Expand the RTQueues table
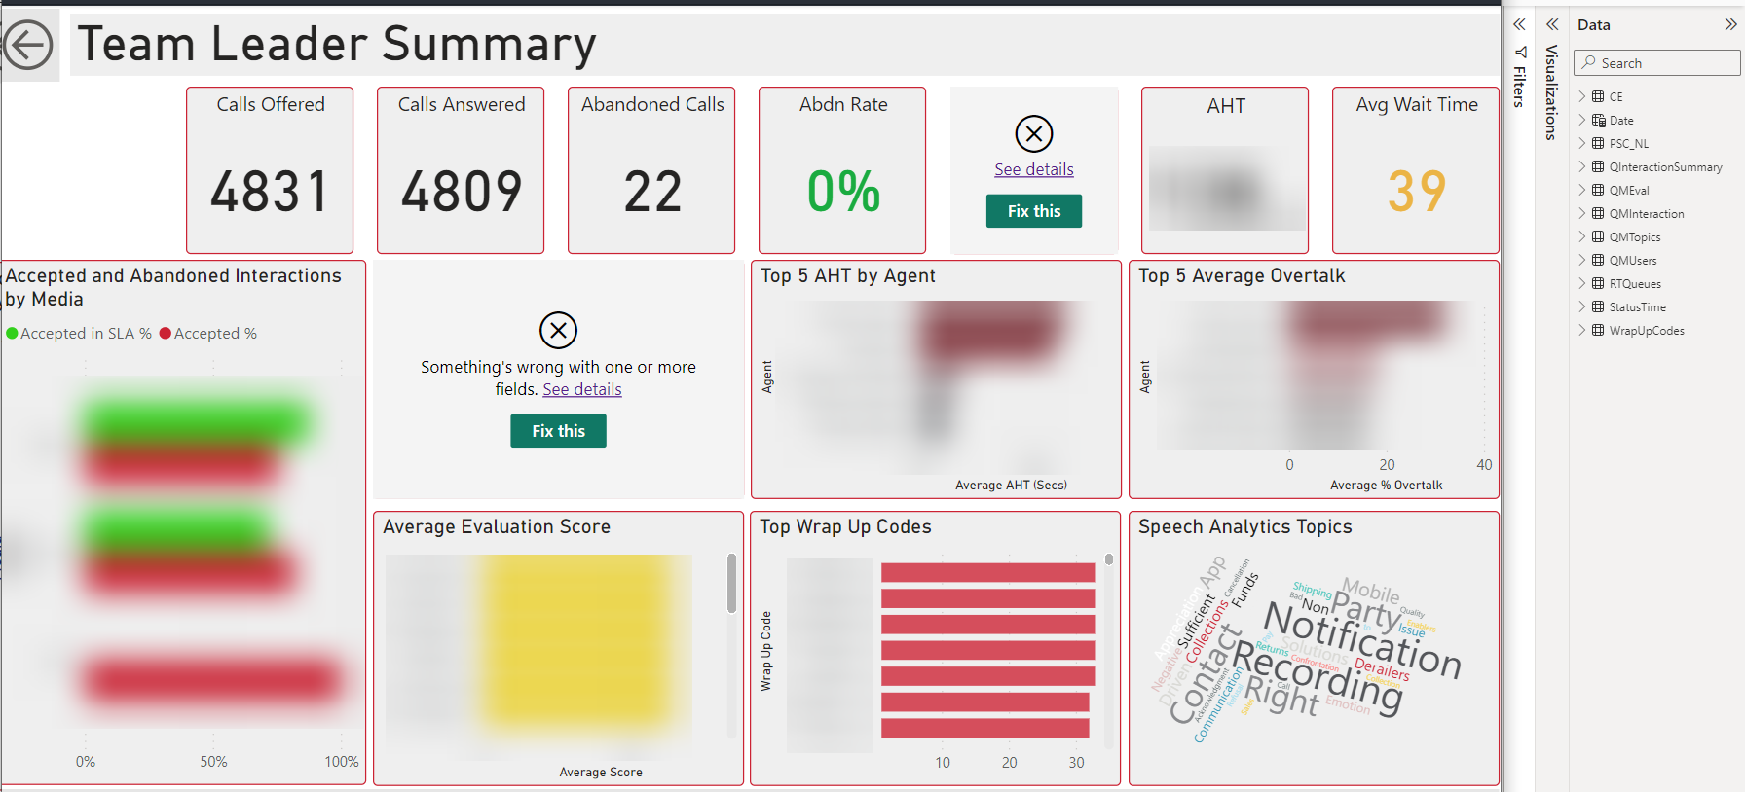 pos(1582,283)
